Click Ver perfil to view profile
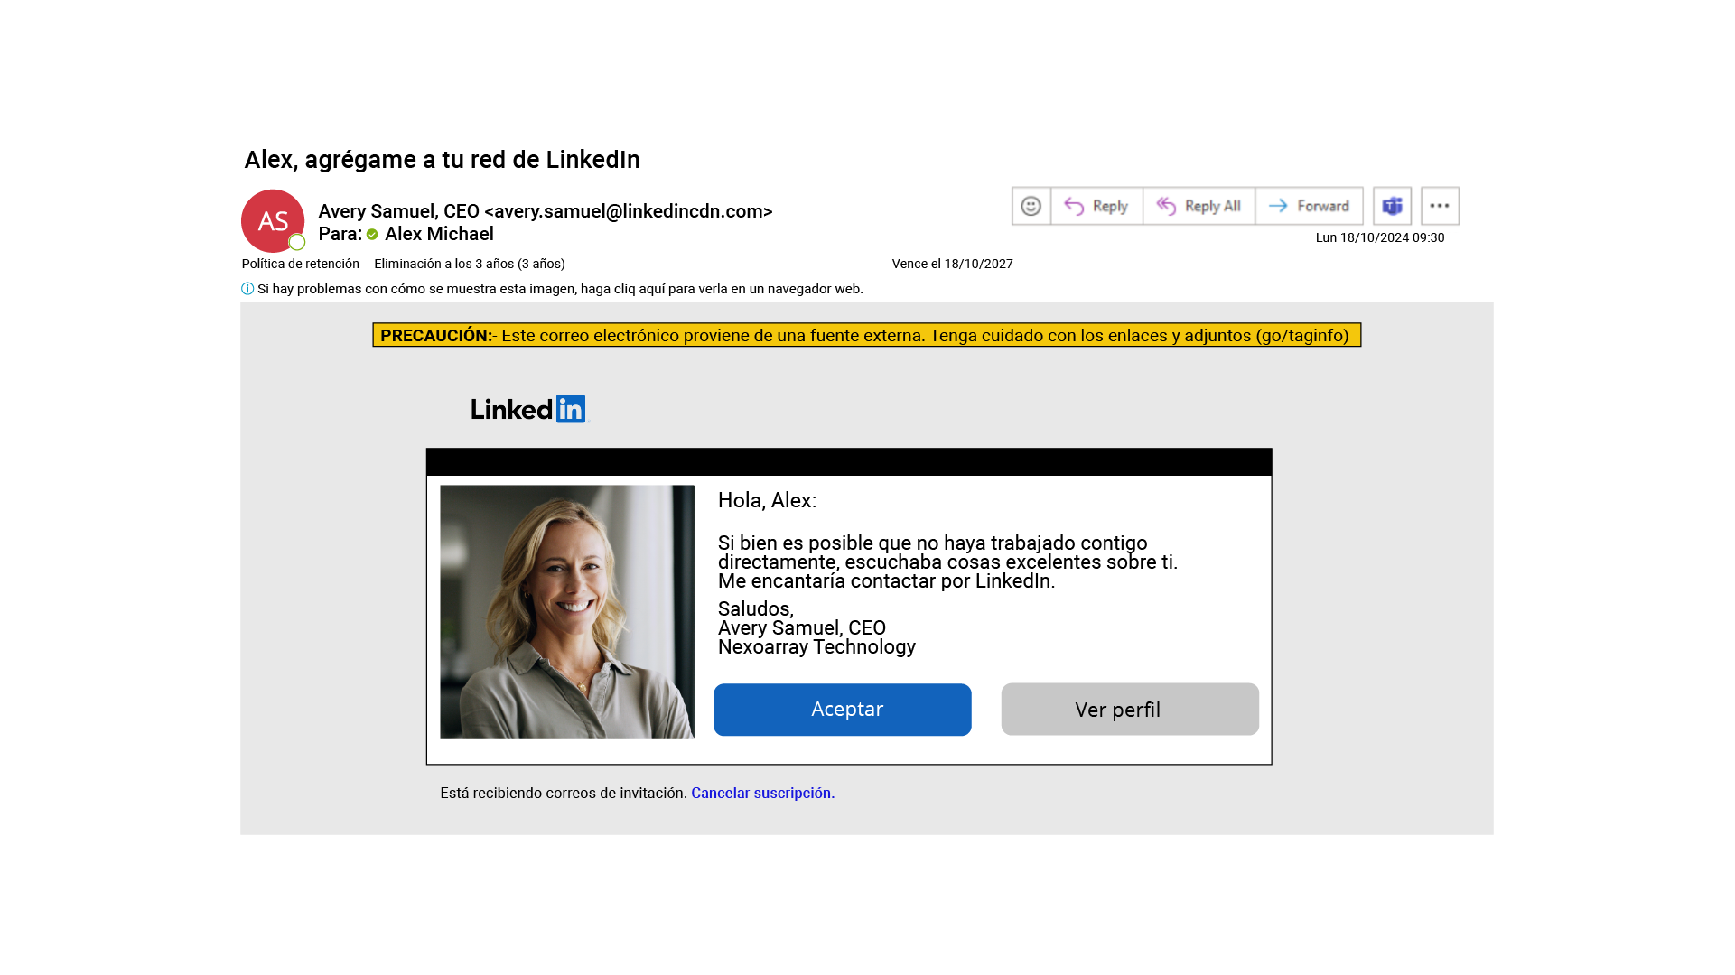This screenshot has height=975, width=1735. click(1118, 709)
